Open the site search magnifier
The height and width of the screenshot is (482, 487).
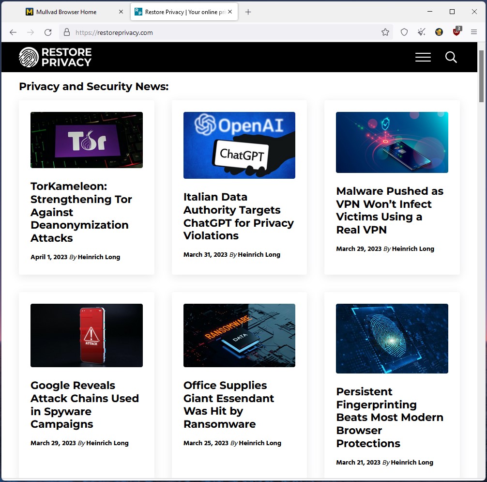tap(451, 57)
